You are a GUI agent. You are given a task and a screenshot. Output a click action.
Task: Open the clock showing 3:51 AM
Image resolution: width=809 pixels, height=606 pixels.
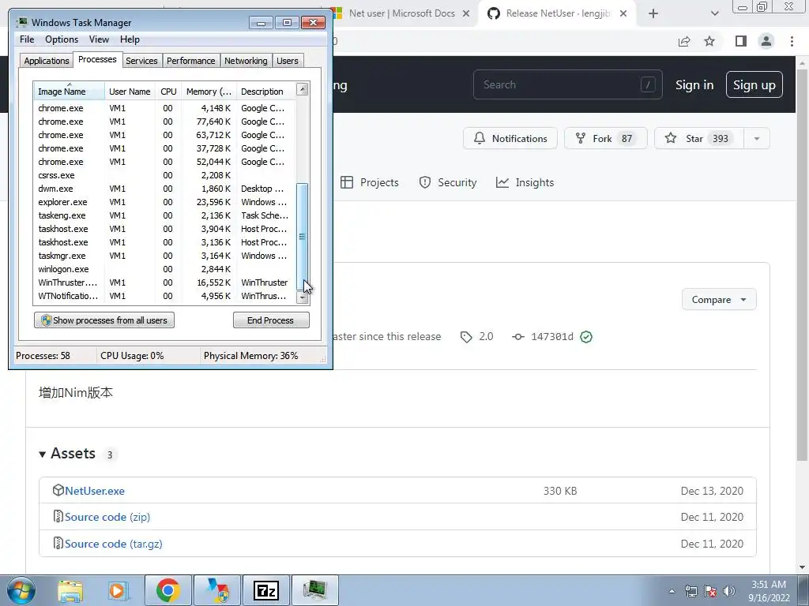tap(769, 591)
